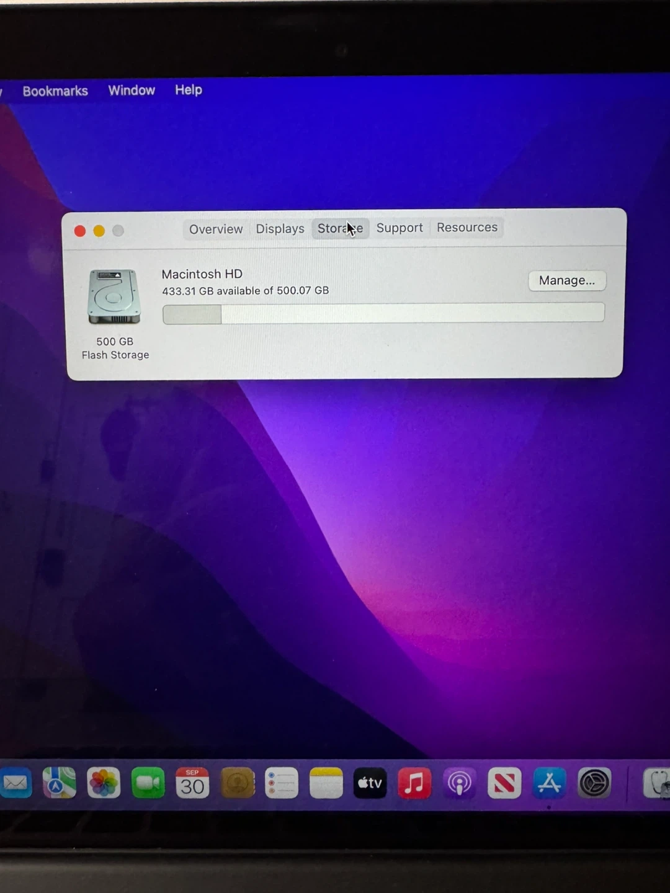Open the Notes app in the dock
This screenshot has height=893, width=670.
(x=326, y=783)
